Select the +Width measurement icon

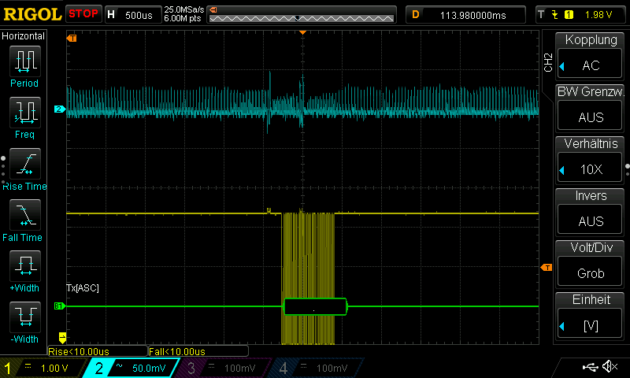click(x=24, y=267)
